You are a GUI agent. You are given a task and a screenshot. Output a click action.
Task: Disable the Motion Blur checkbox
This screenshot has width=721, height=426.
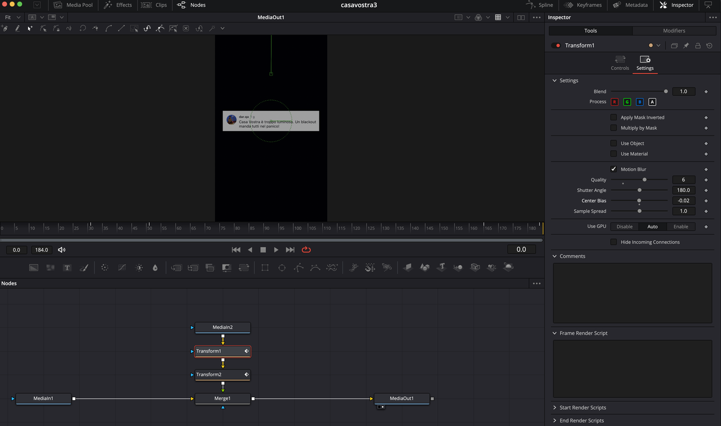pos(613,169)
